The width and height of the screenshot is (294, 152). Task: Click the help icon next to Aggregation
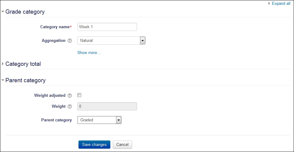(x=70, y=41)
